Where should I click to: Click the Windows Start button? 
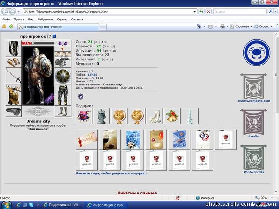(x=7, y=205)
